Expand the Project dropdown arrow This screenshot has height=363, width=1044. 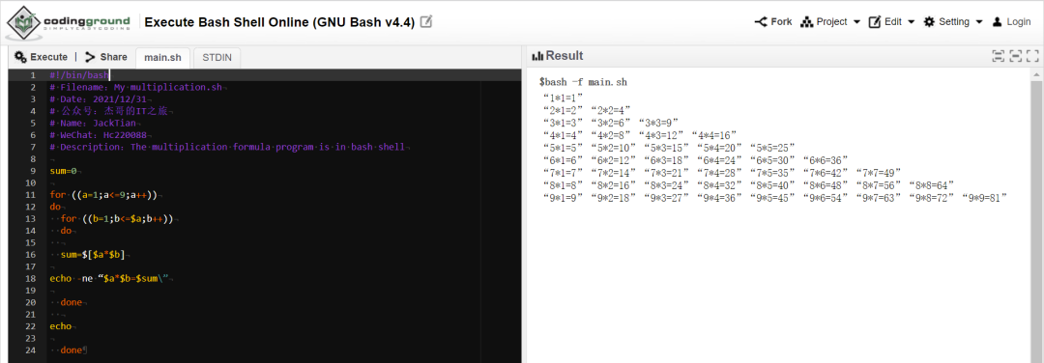(x=856, y=22)
